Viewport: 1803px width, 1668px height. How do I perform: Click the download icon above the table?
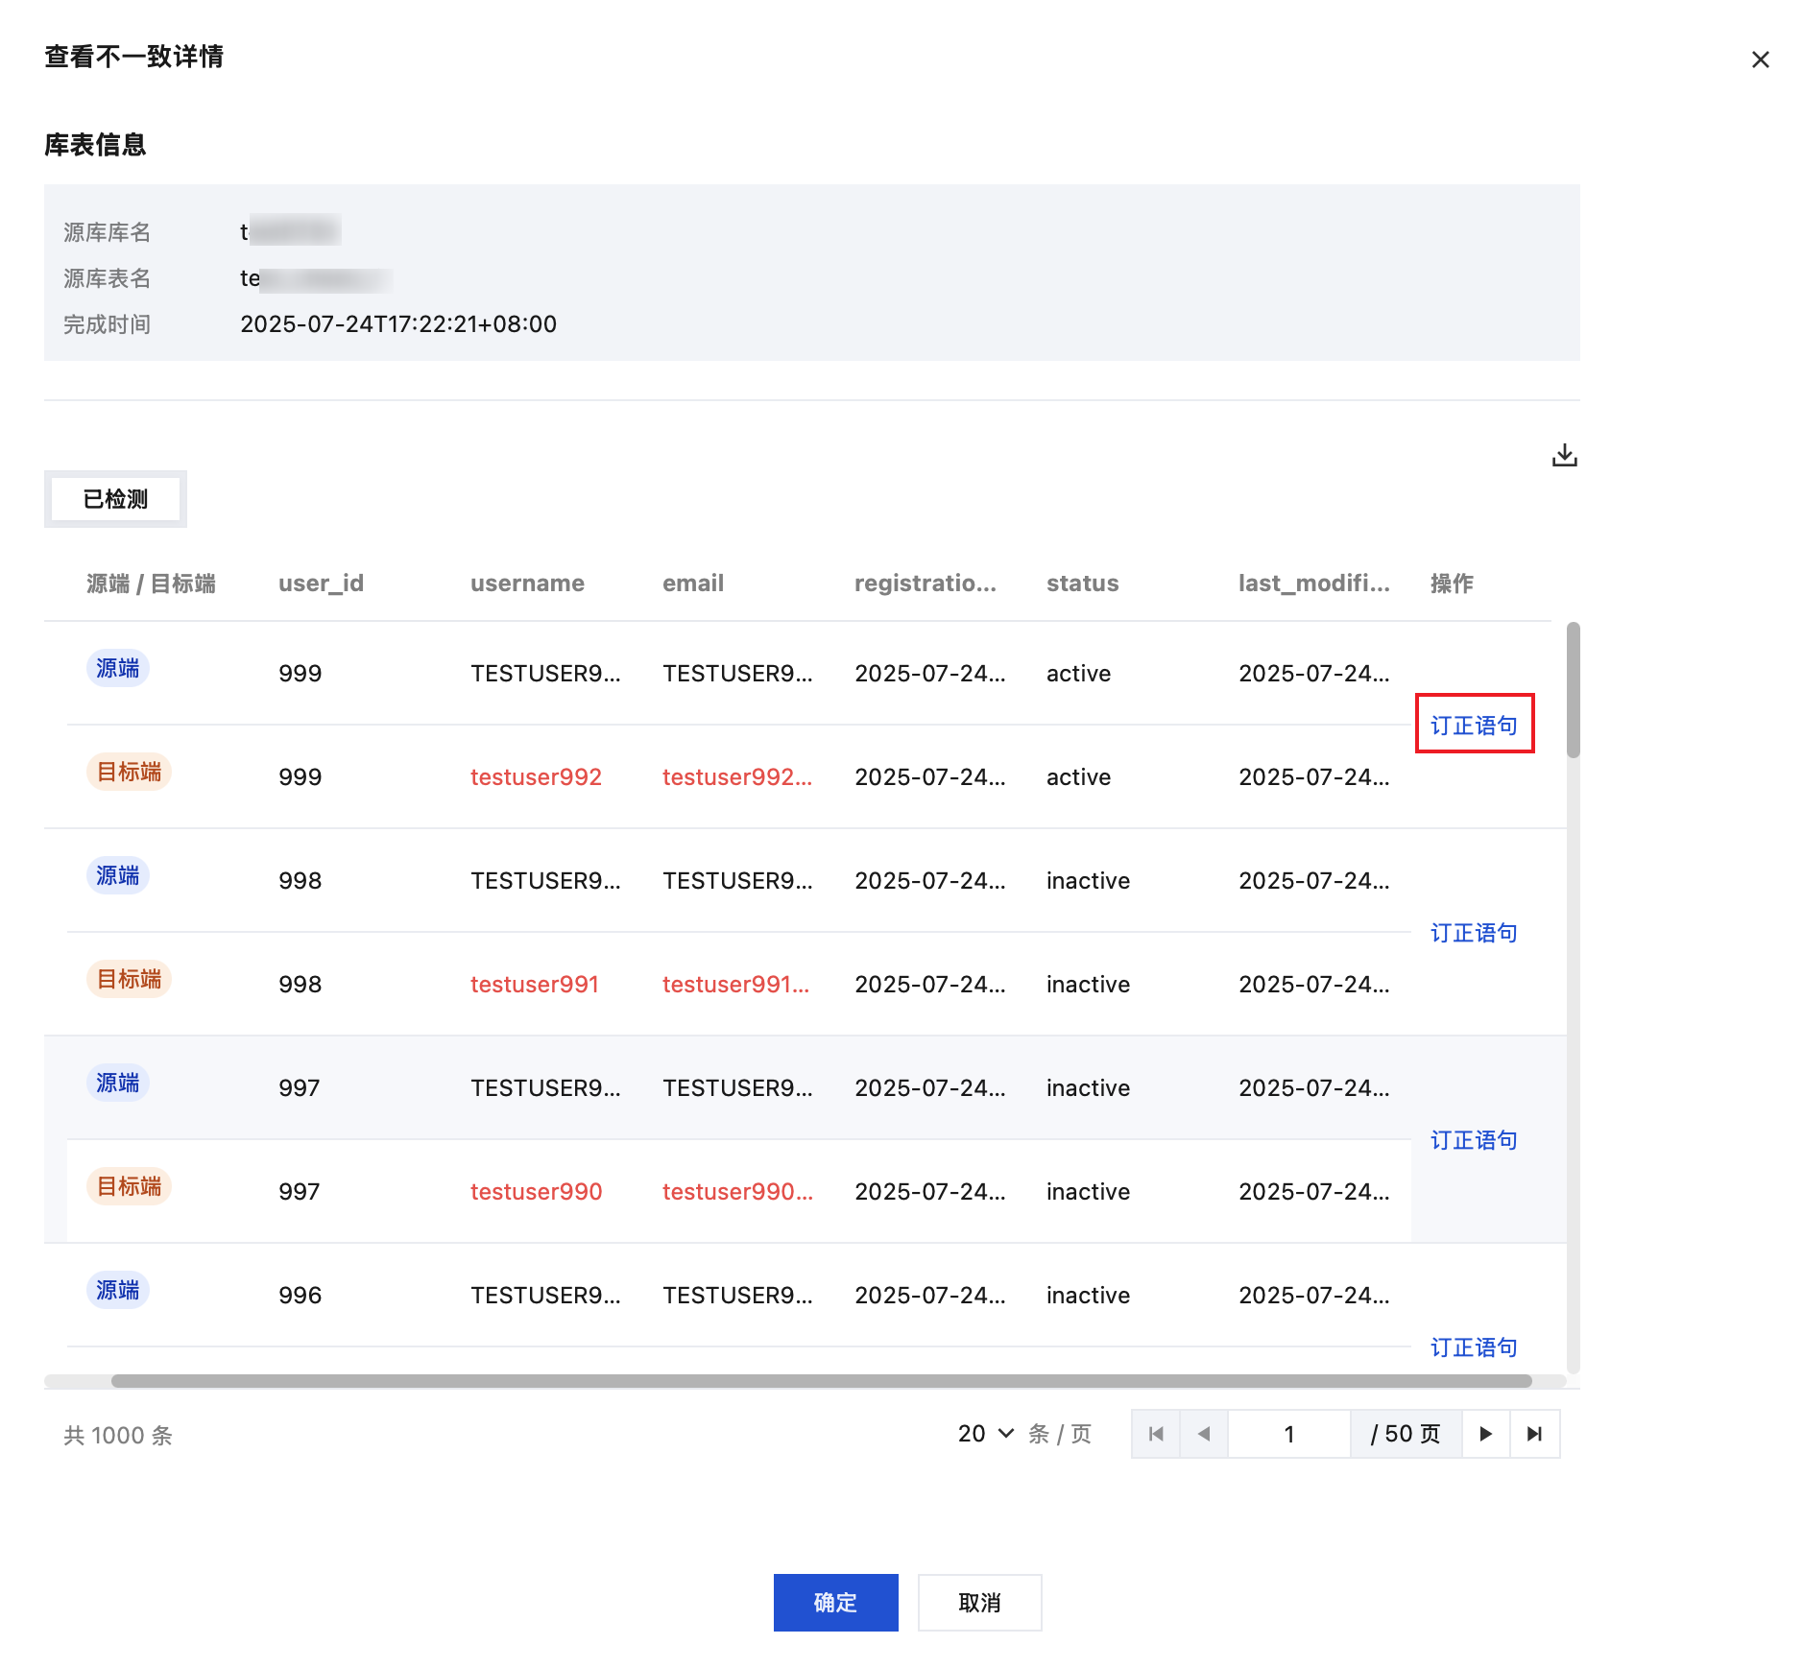point(1564,455)
